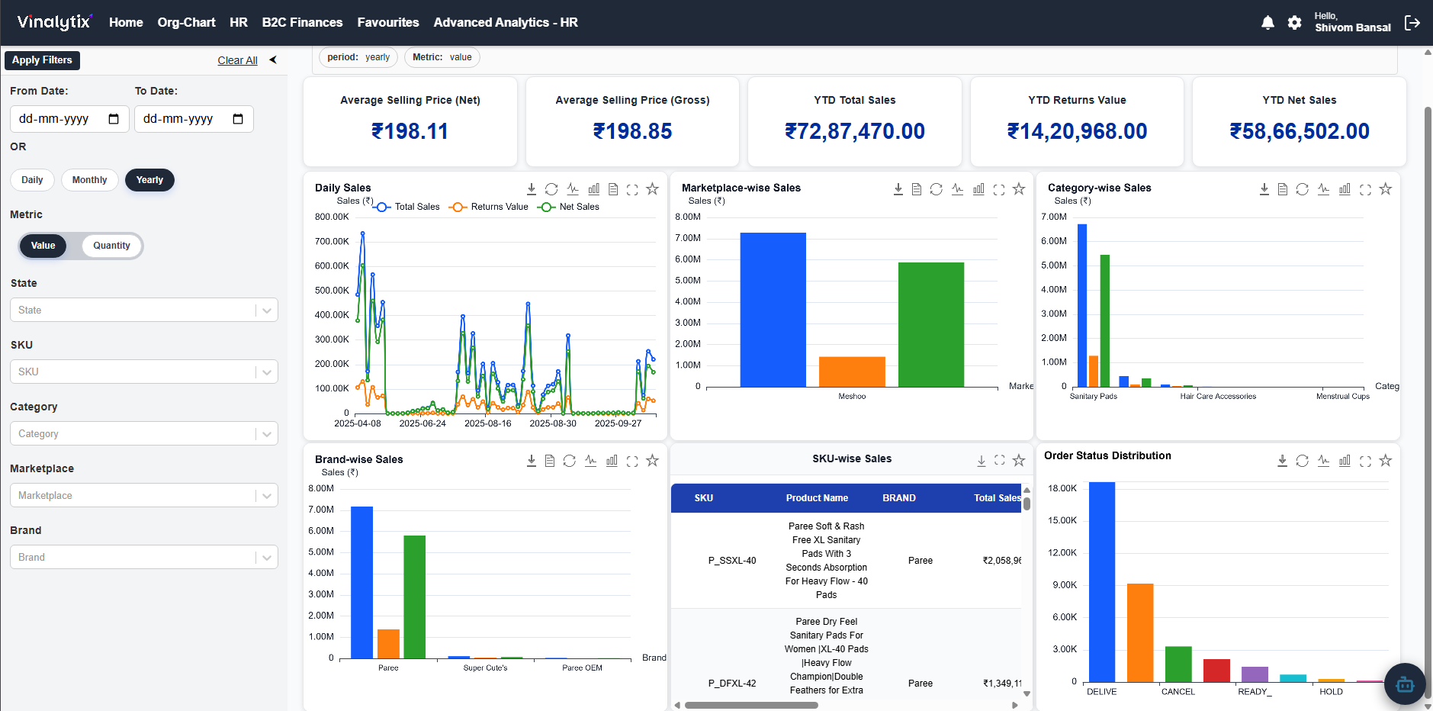Viewport: 1433px width, 711px height.
Task: Download the Marketplace-wise Sales chart
Action: coord(898,189)
